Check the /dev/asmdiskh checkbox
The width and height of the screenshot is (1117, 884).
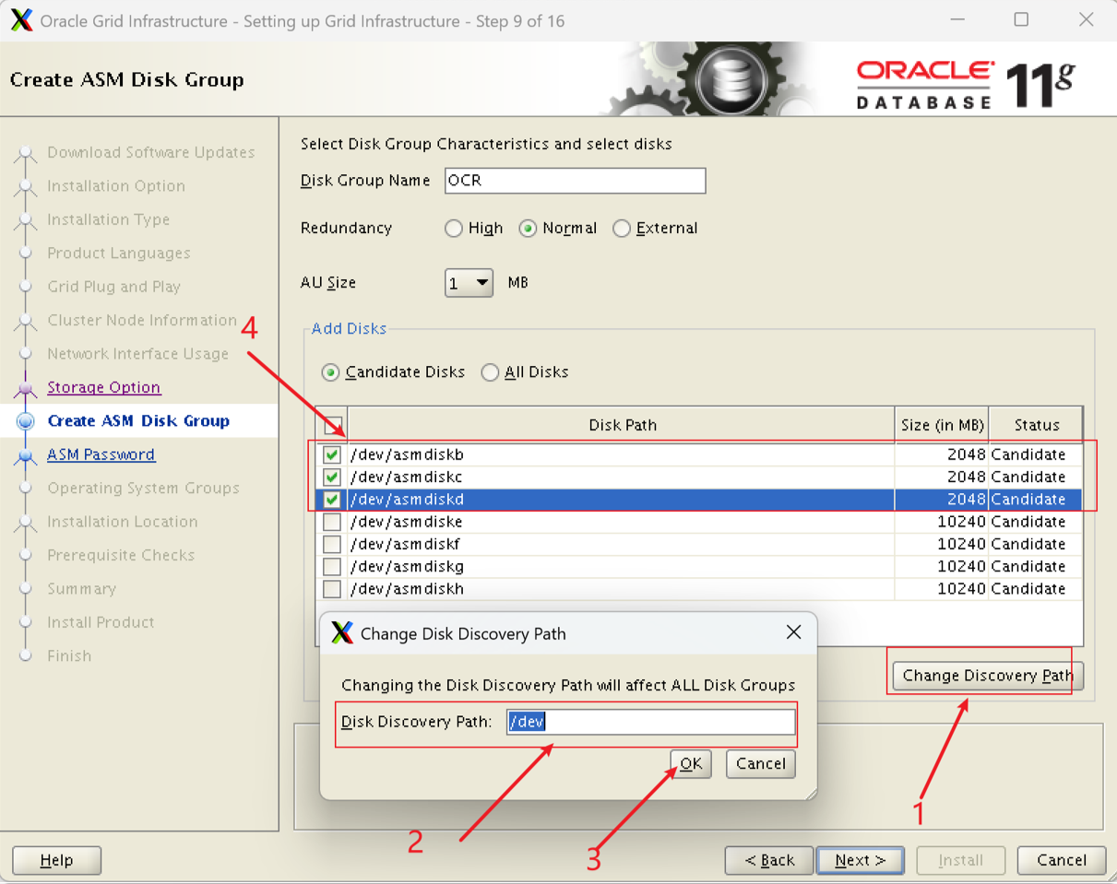pyautogui.click(x=332, y=588)
